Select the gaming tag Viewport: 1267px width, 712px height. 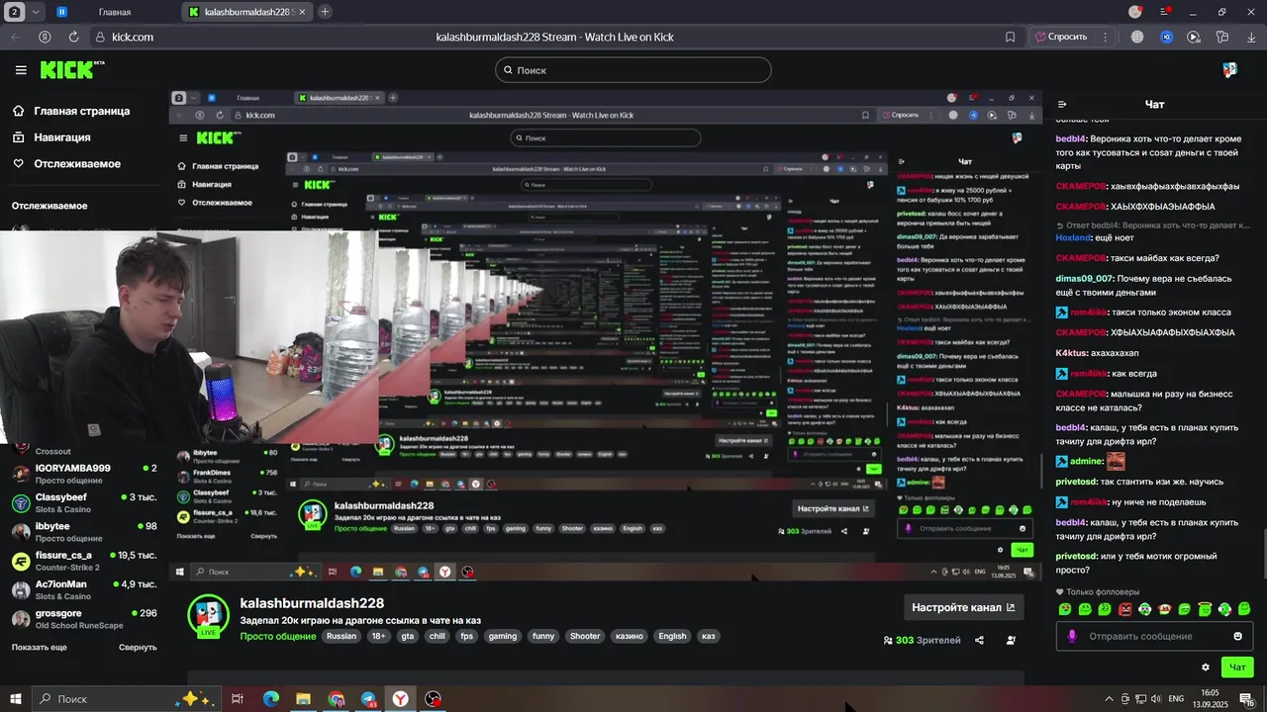[x=503, y=636]
